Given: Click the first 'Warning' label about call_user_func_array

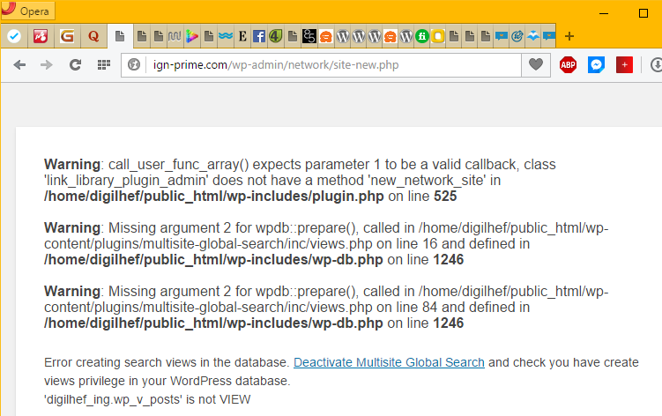Looking at the screenshot, I should tap(72, 164).
